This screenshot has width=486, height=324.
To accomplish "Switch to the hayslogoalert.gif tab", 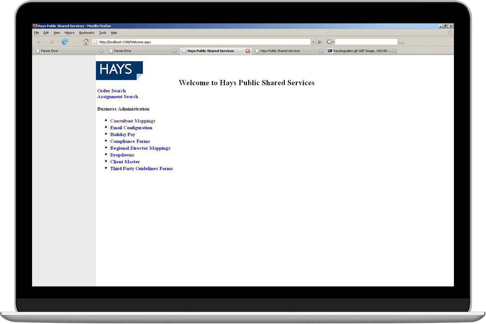I will pyautogui.click(x=362, y=51).
